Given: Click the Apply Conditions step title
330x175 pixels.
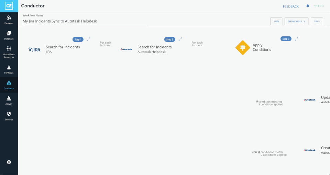Looking at the screenshot, I should click(x=262, y=47).
